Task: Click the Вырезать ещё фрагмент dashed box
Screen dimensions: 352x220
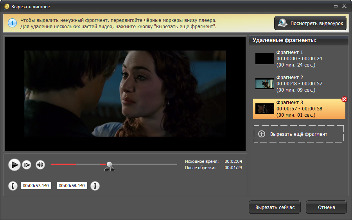Action: pos(299,134)
